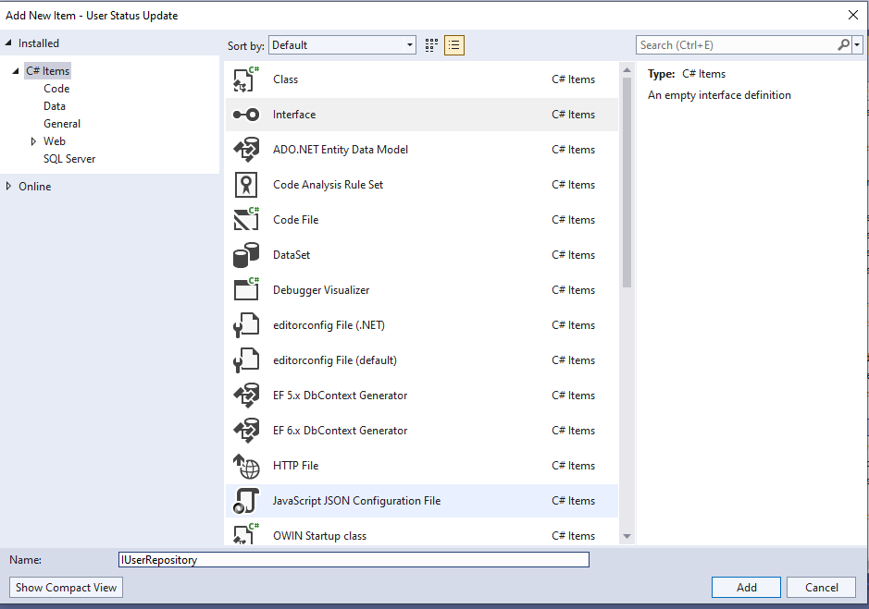Click the Add button

745,587
